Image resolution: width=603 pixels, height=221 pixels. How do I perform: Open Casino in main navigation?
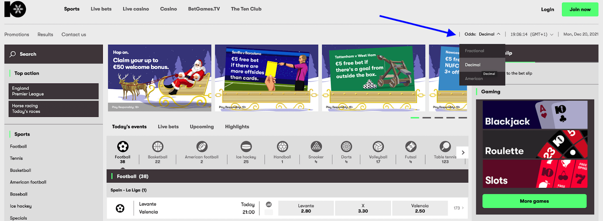(x=168, y=9)
